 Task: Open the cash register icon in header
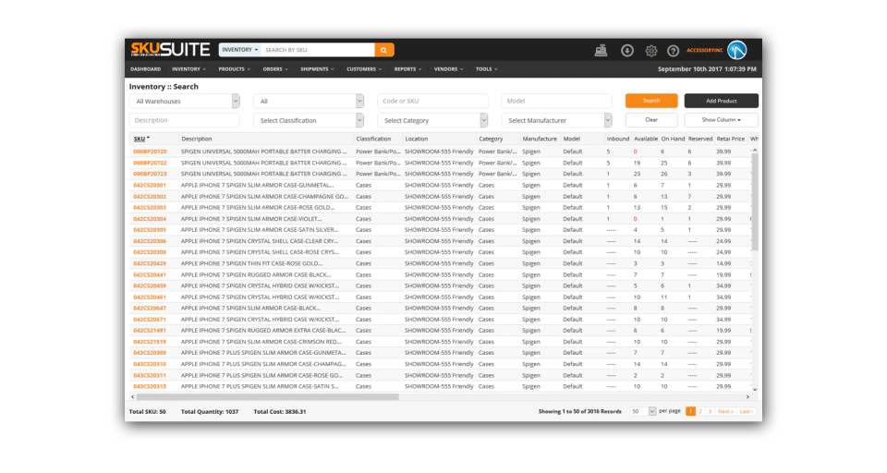coord(601,51)
